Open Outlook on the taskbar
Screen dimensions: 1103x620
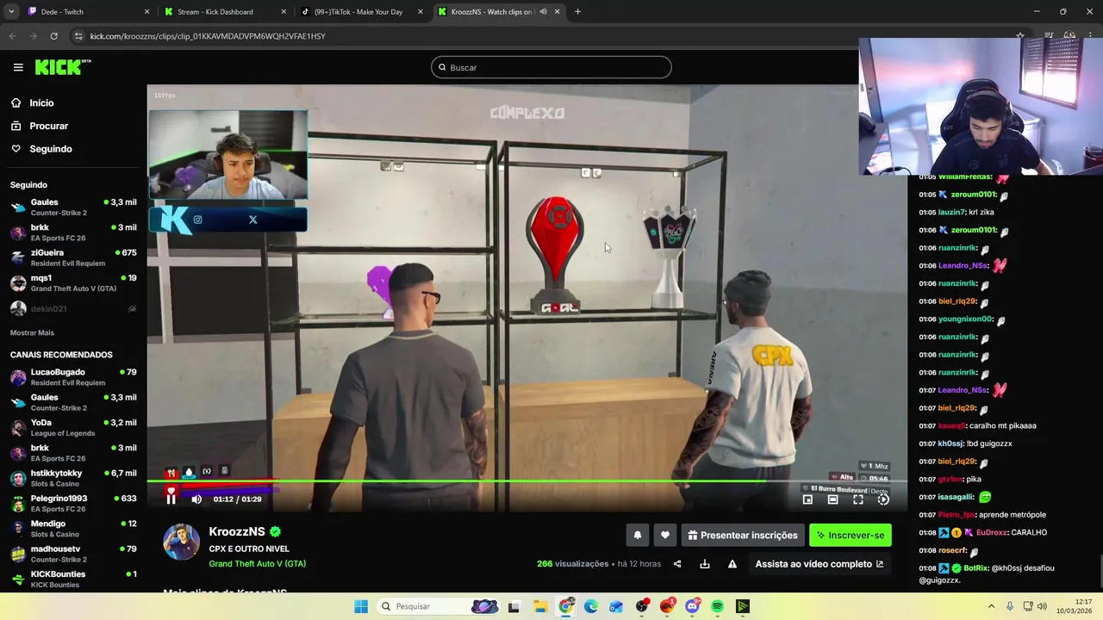(616, 606)
